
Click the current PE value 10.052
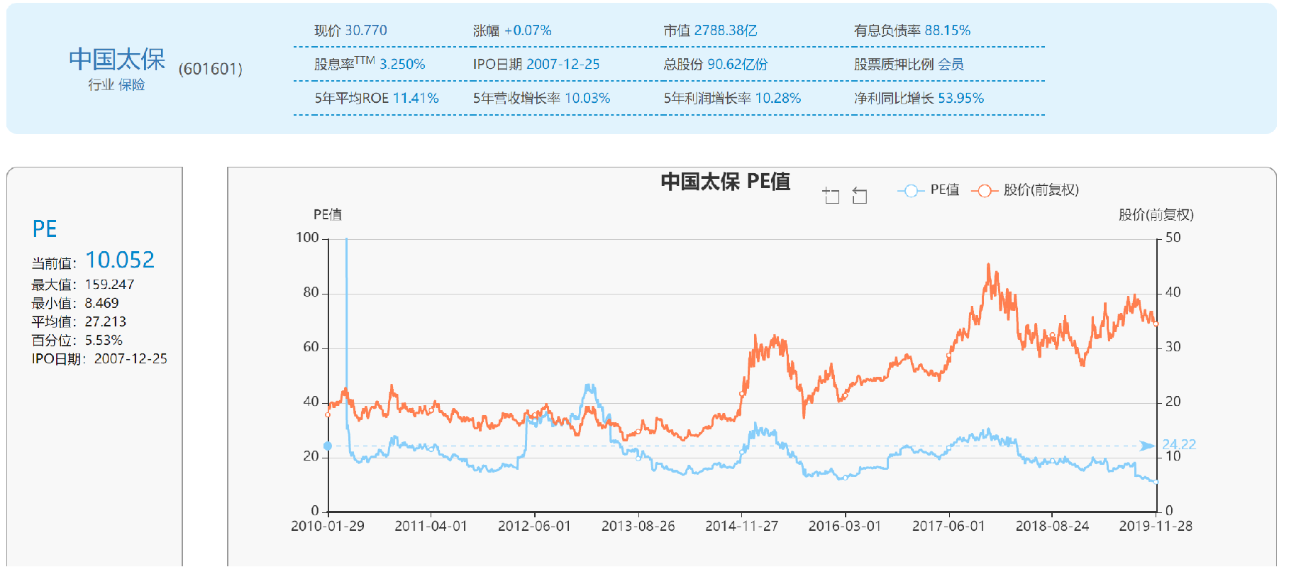pyautogui.click(x=120, y=260)
